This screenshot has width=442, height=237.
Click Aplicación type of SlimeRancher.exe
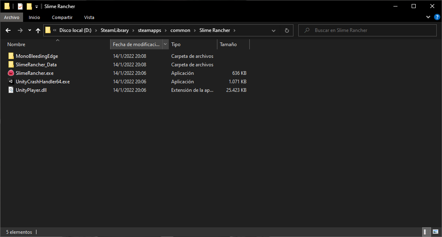point(183,73)
